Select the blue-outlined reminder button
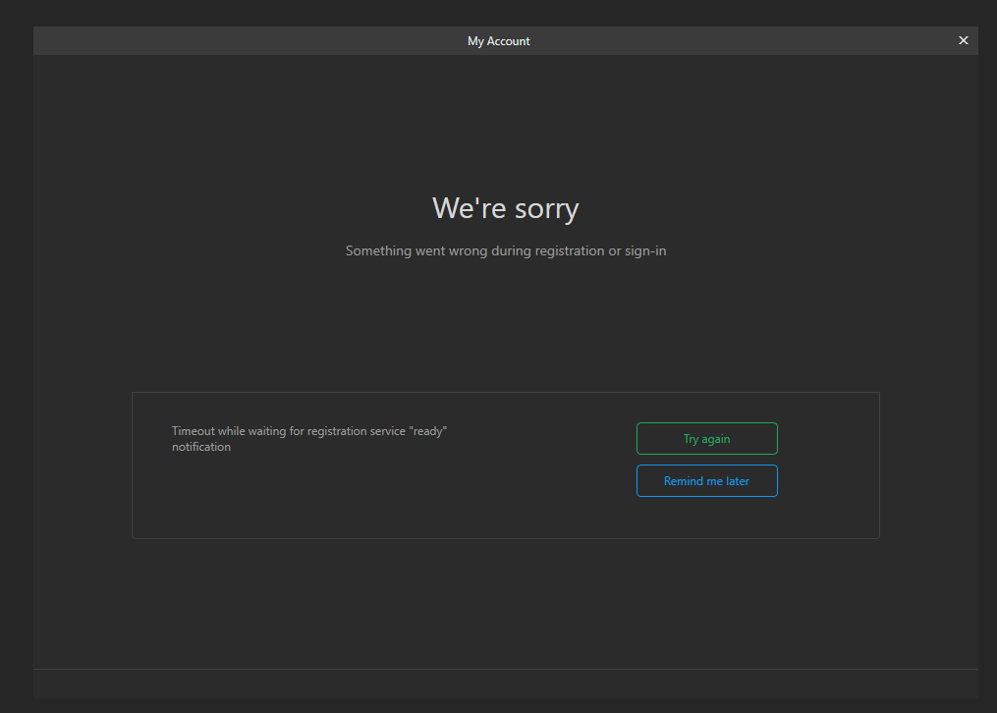The width and height of the screenshot is (997, 713). click(x=706, y=481)
